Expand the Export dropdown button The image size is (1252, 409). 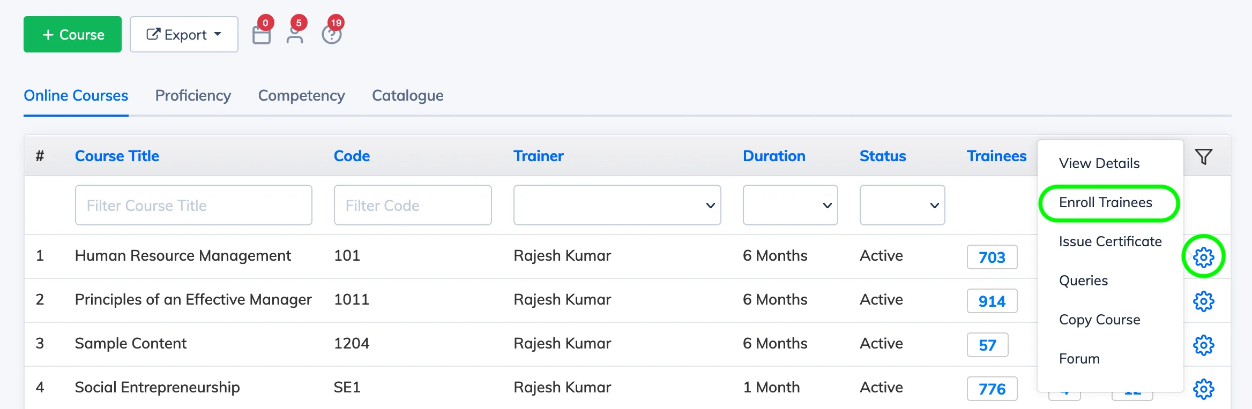(x=184, y=34)
